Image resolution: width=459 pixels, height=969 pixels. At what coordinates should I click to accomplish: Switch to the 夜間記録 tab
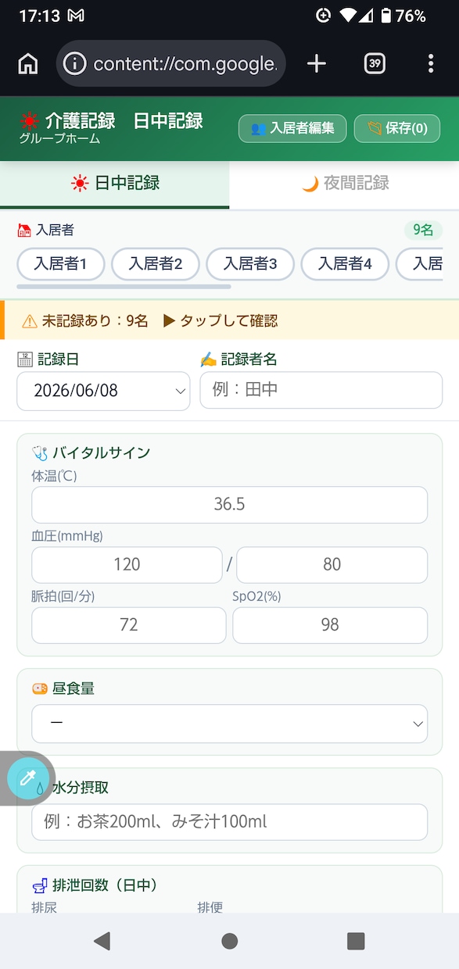tap(344, 184)
